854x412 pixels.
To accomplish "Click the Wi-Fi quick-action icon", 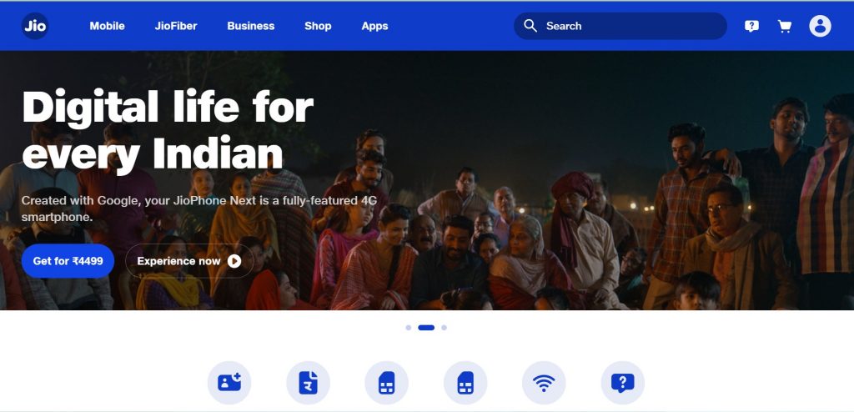I will point(544,383).
